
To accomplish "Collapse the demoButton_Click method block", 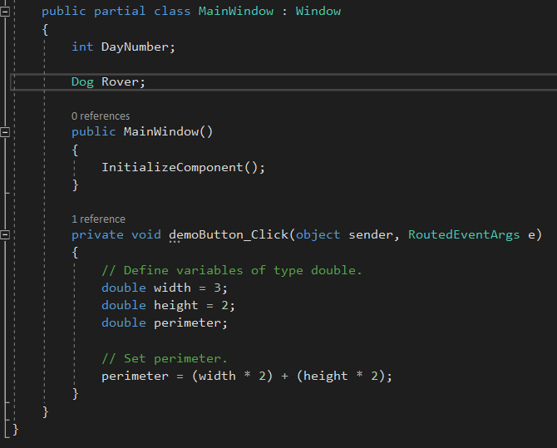I will 5,235.
